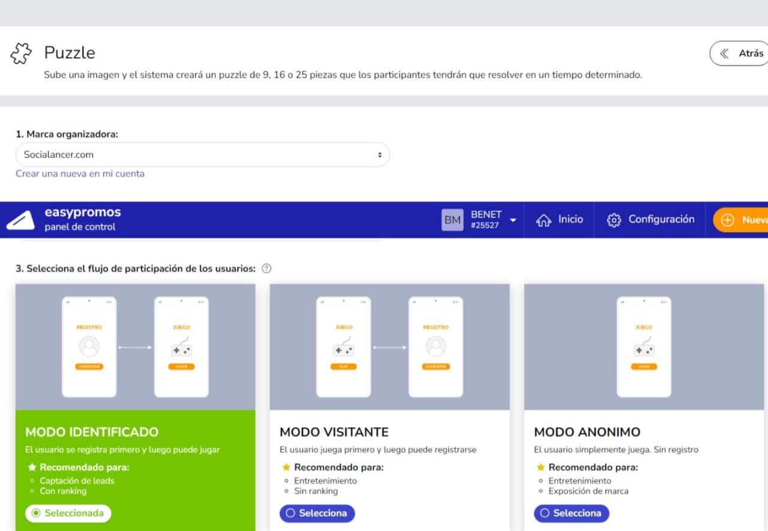Click the 'Puzzle' page title
Screen dimensions: 768x531
click(70, 53)
